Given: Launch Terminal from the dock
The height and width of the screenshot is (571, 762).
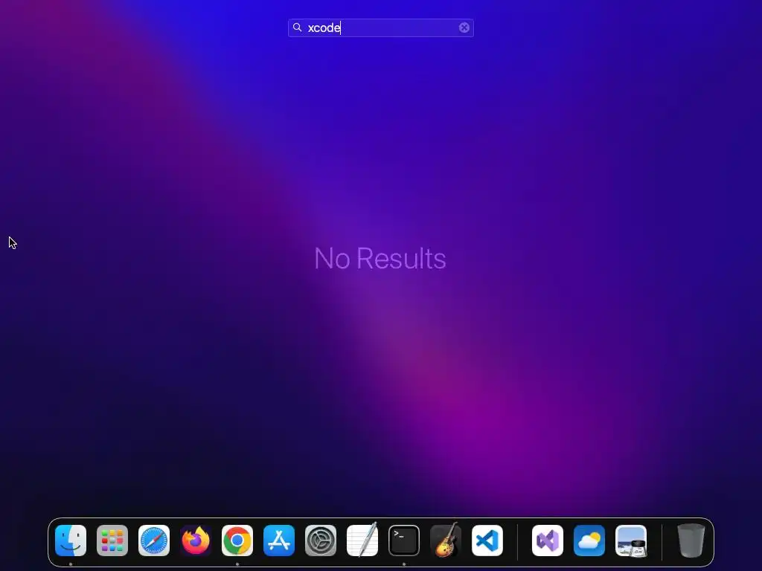Looking at the screenshot, I should (404, 541).
